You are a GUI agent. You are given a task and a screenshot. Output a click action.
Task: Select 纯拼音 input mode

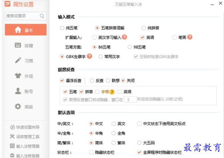click(x=144, y=28)
